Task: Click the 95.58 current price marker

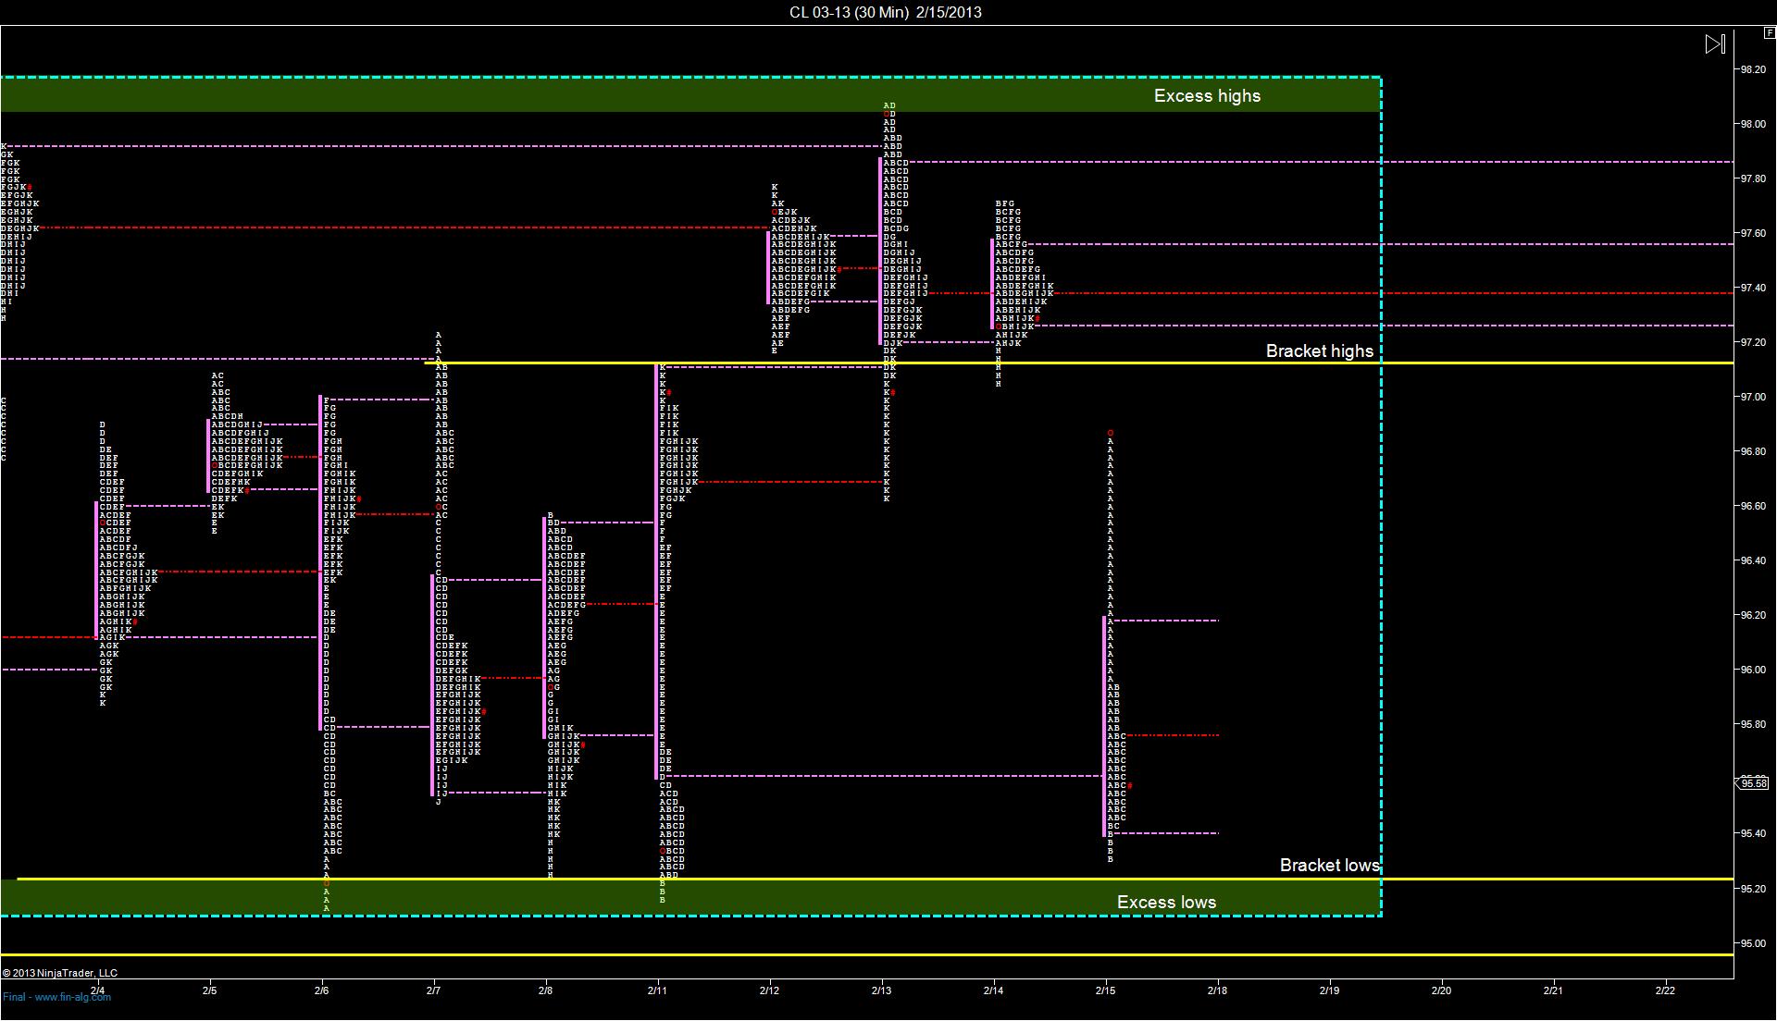Action: [1754, 783]
